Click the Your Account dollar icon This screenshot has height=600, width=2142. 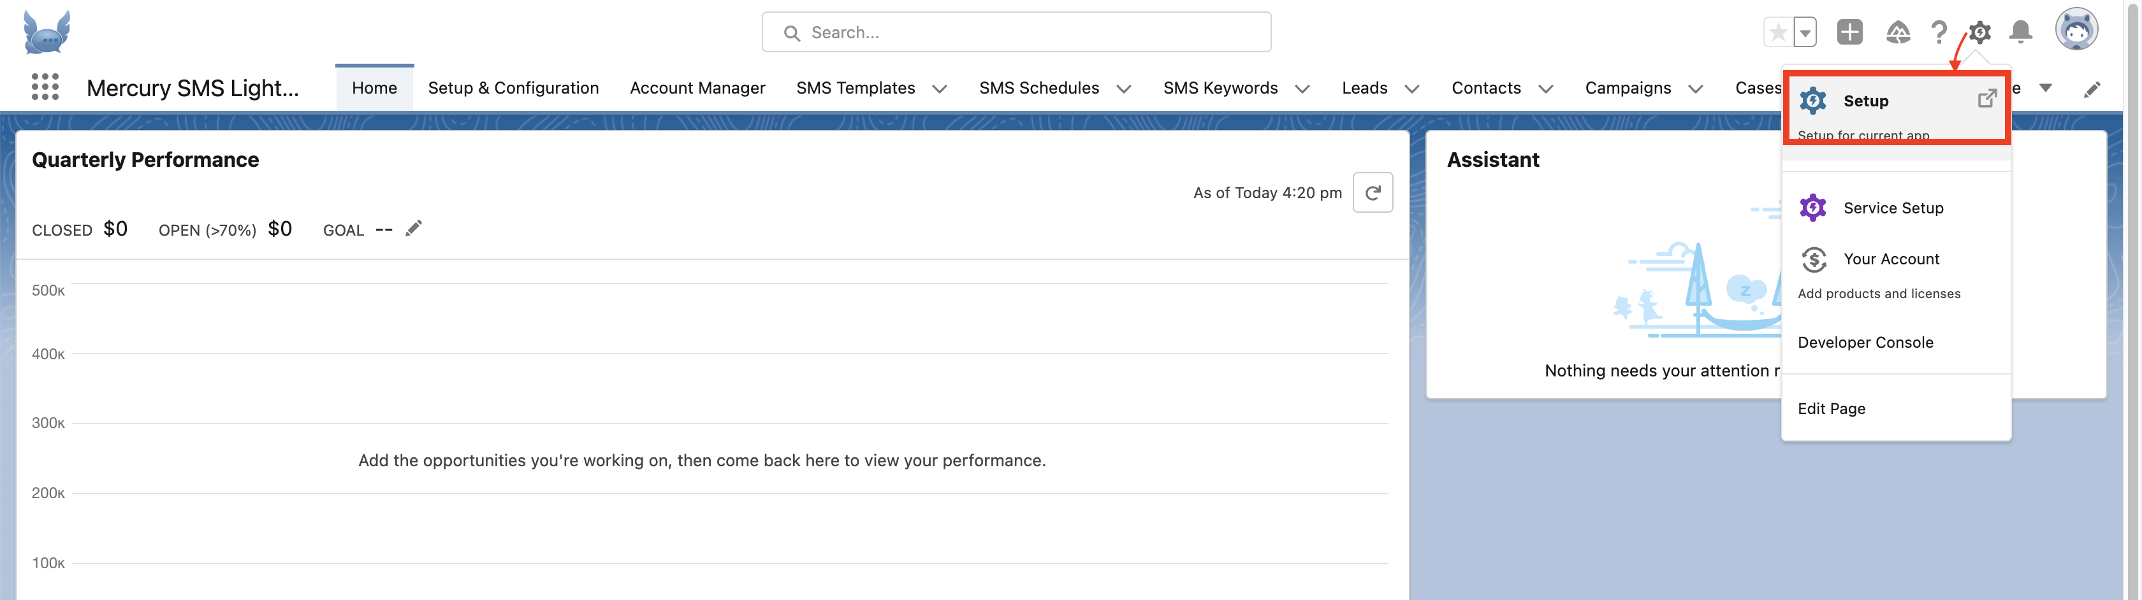click(x=1812, y=259)
